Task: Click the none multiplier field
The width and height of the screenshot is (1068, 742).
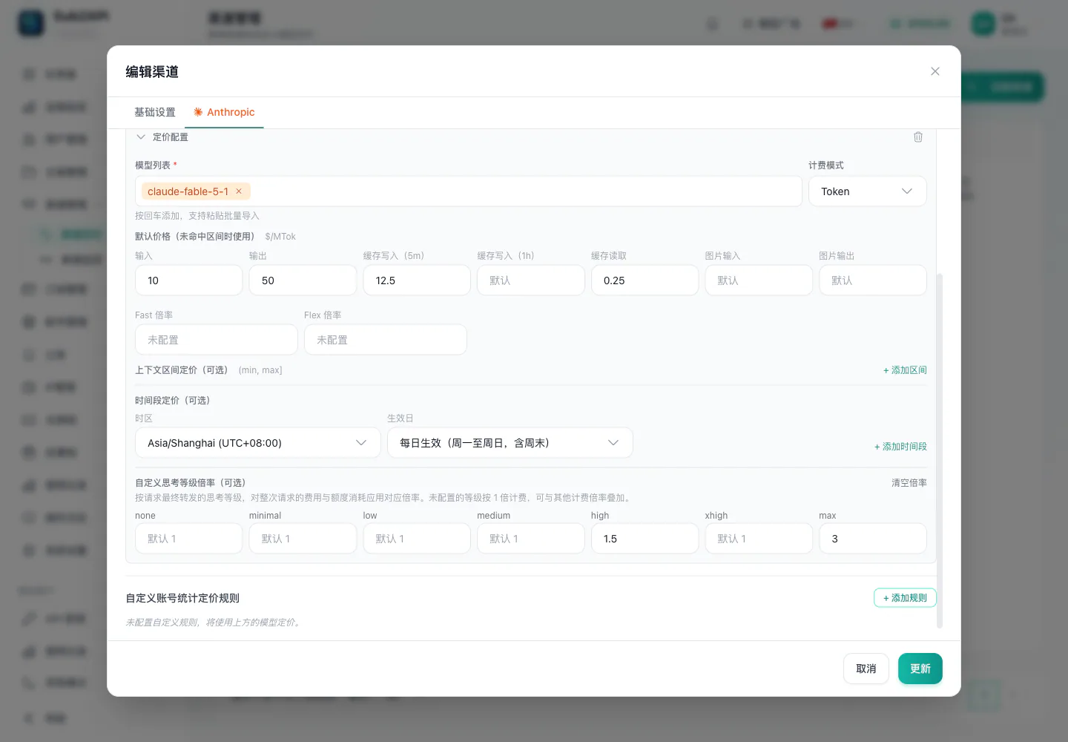Action: (189, 539)
